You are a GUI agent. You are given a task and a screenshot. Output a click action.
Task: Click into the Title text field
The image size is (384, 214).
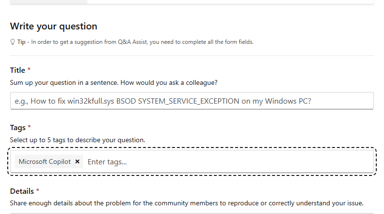point(192,101)
